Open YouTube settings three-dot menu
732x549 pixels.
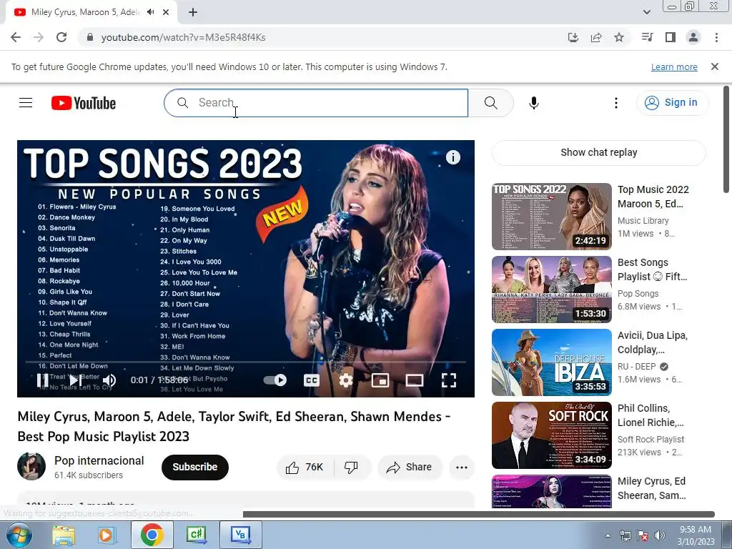coord(616,103)
